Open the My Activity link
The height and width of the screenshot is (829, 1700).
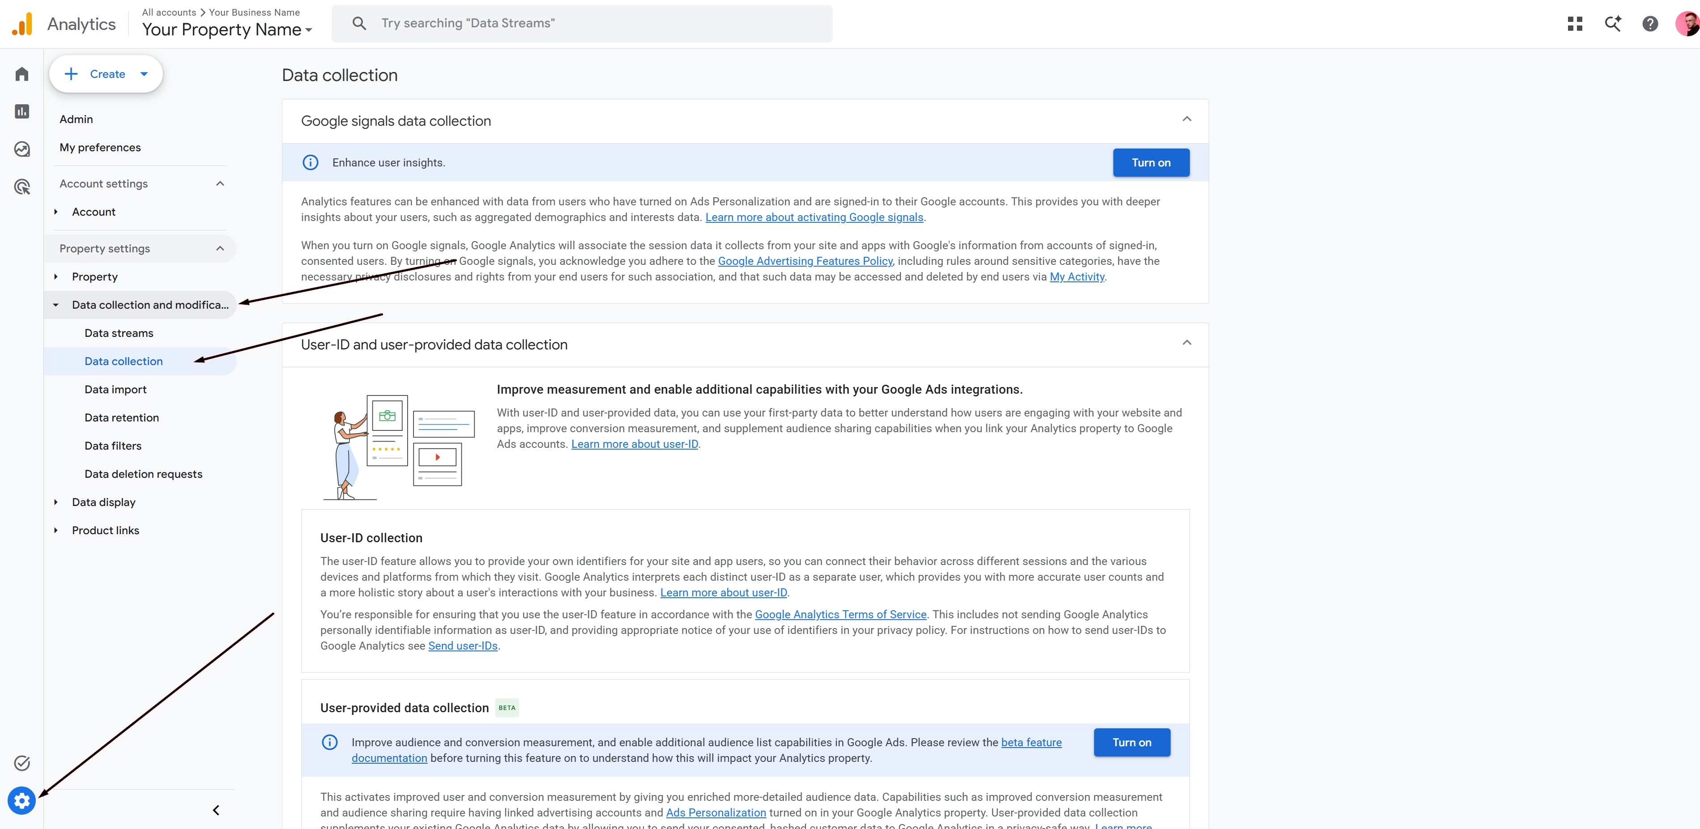[1077, 276]
